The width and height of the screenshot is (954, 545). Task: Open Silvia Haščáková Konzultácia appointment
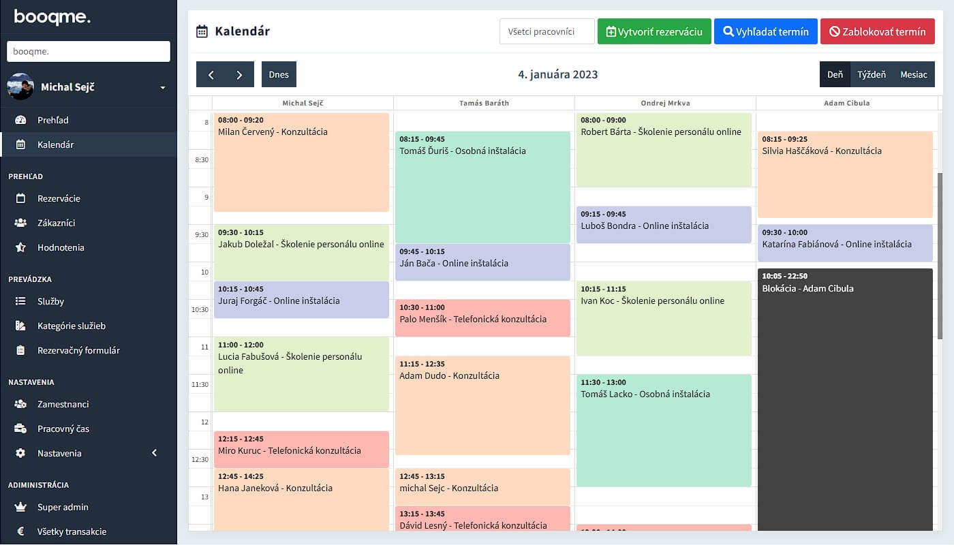click(x=845, y=174)
